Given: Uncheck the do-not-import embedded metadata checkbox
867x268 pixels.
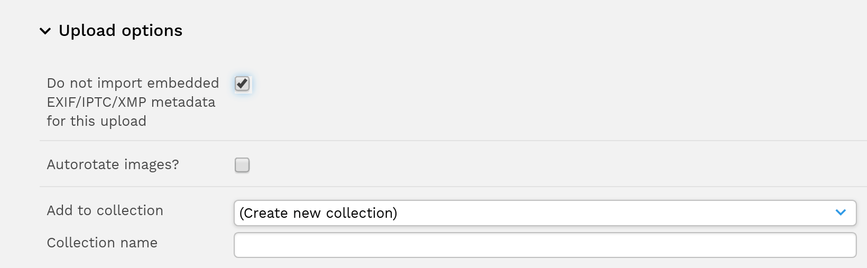Looking at the screenshot, I should coord(242,84).
